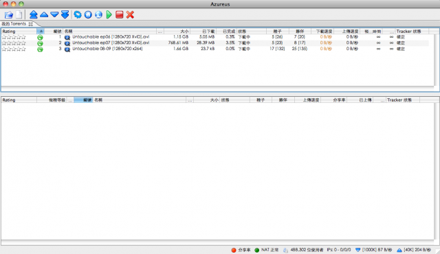Screen dimensions: 440x254
Task: Click size value 768.61 MB
Action: point(179,43)
